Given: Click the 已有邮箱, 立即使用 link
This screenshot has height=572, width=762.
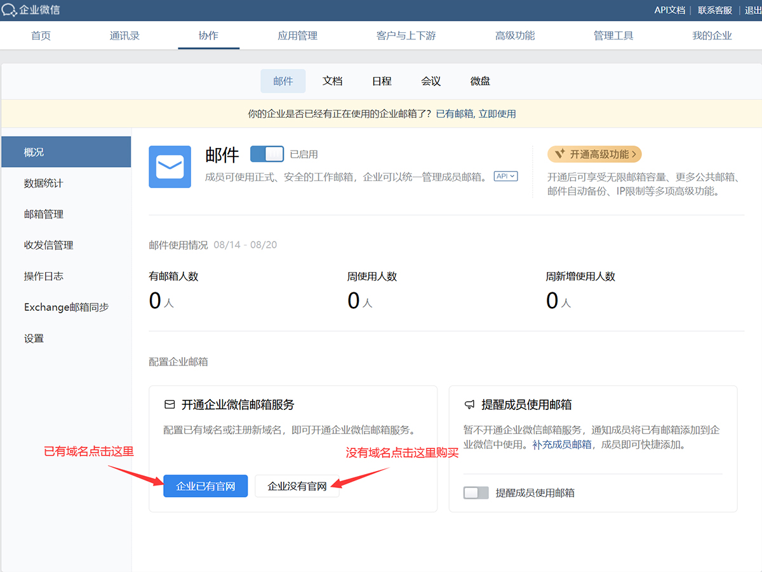Looking at the screenshot, I should click(476, 114).
